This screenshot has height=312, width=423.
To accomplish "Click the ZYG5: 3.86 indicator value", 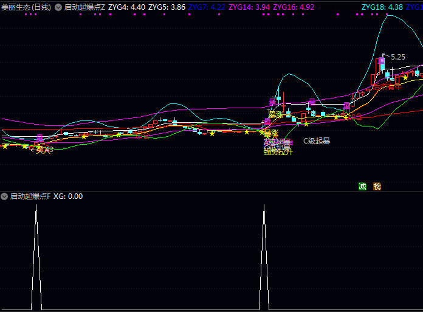I will pyautogui.click(x=167, y=7).
